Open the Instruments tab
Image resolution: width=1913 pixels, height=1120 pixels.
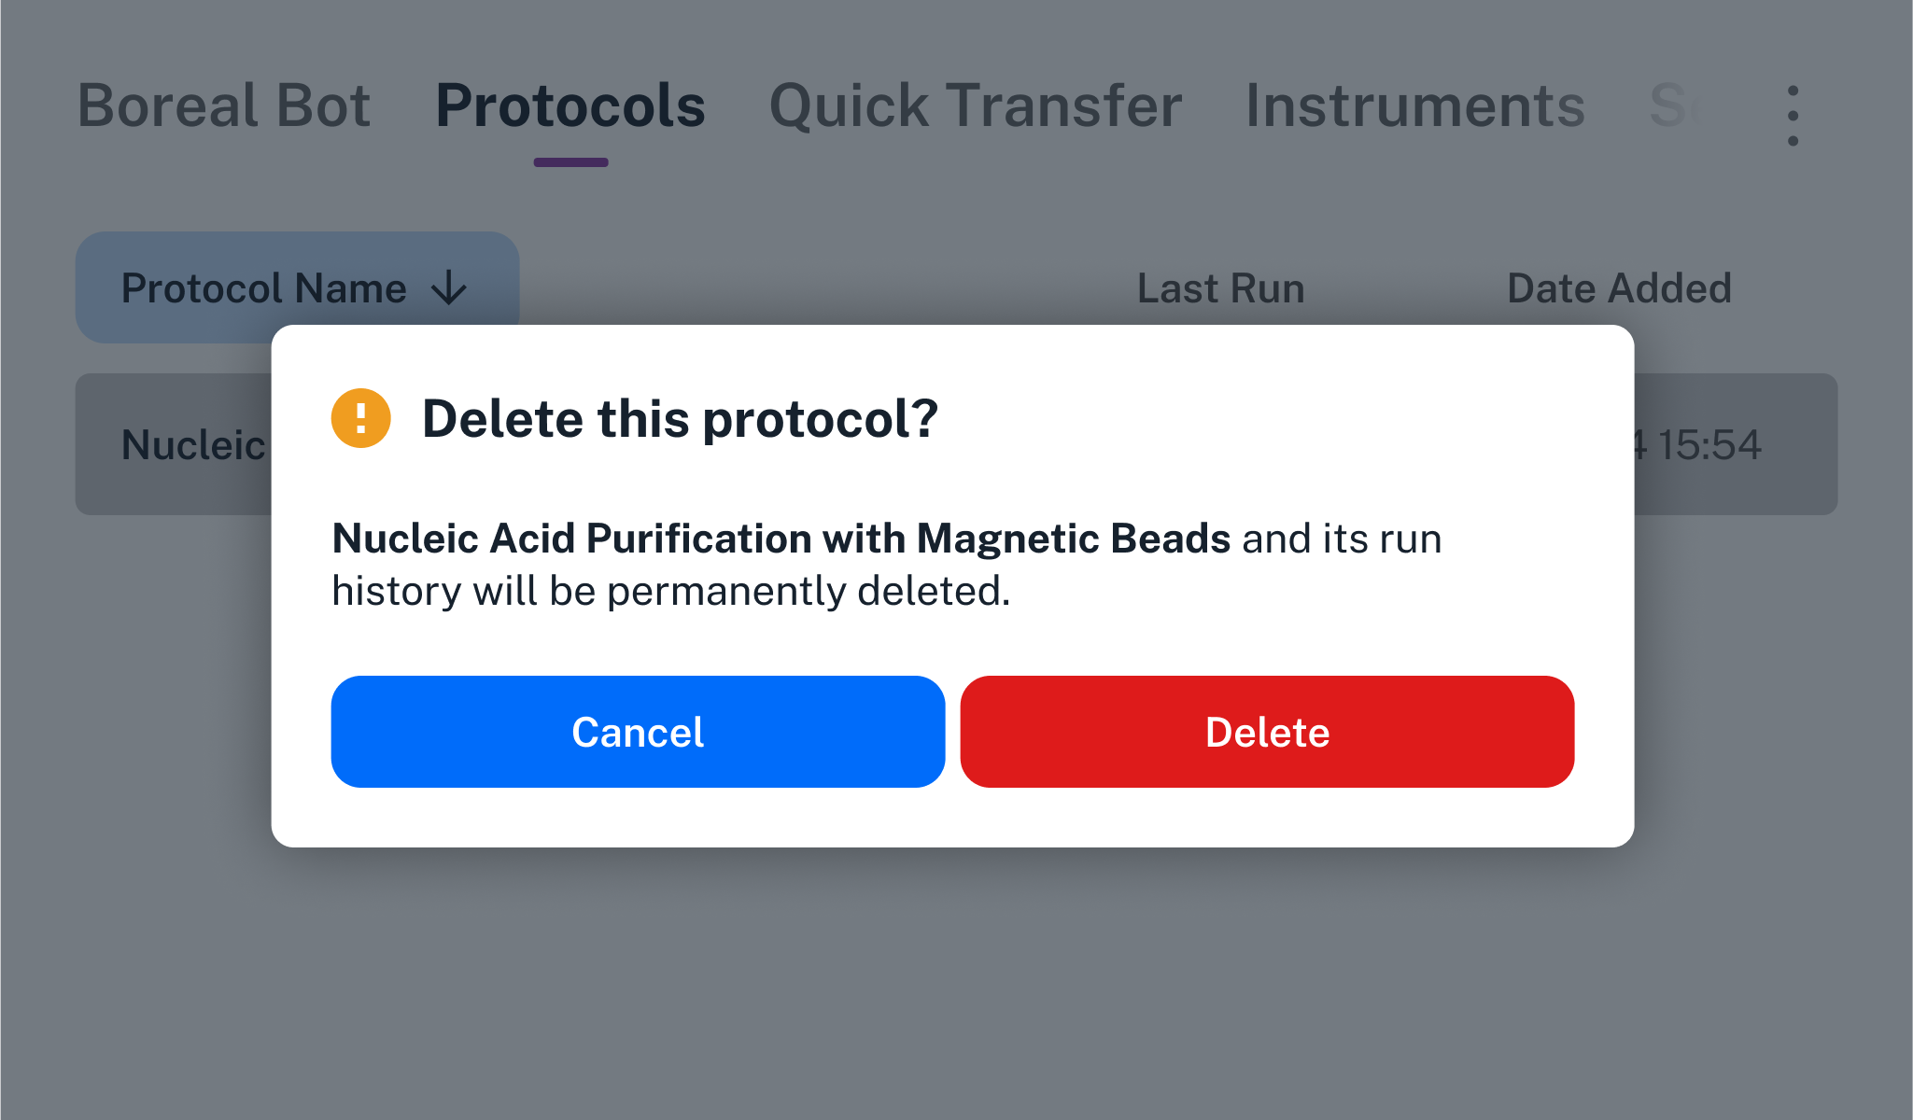coord(1414,105)
